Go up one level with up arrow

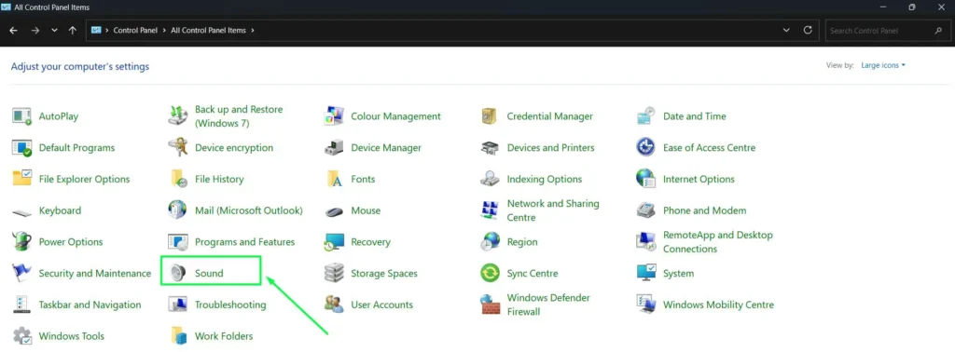(x=73, y=31)
